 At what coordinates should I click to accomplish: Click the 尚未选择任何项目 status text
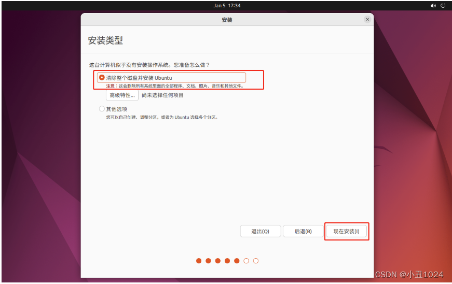point(162,95)
